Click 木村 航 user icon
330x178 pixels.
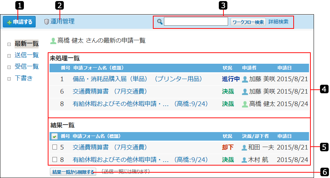(244, 160)
